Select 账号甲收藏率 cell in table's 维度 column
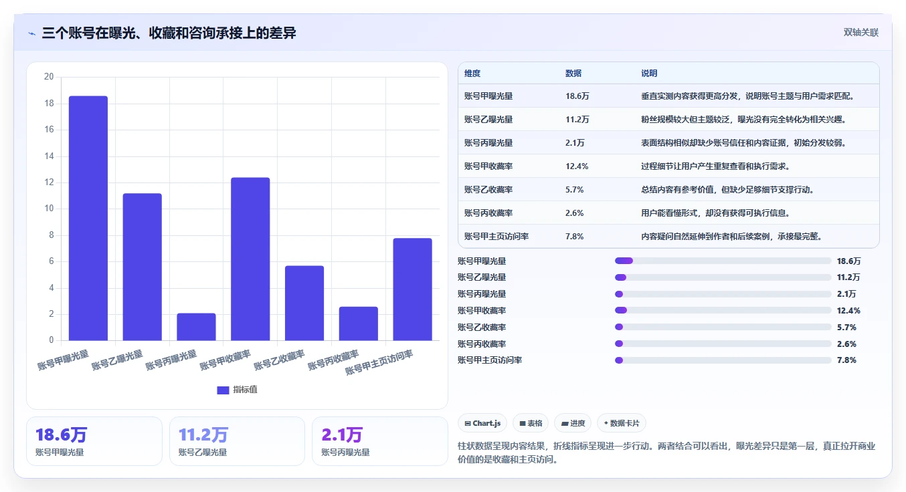Image resolution: width=906 pixels, height=492 pixels. tap(488, 166)
